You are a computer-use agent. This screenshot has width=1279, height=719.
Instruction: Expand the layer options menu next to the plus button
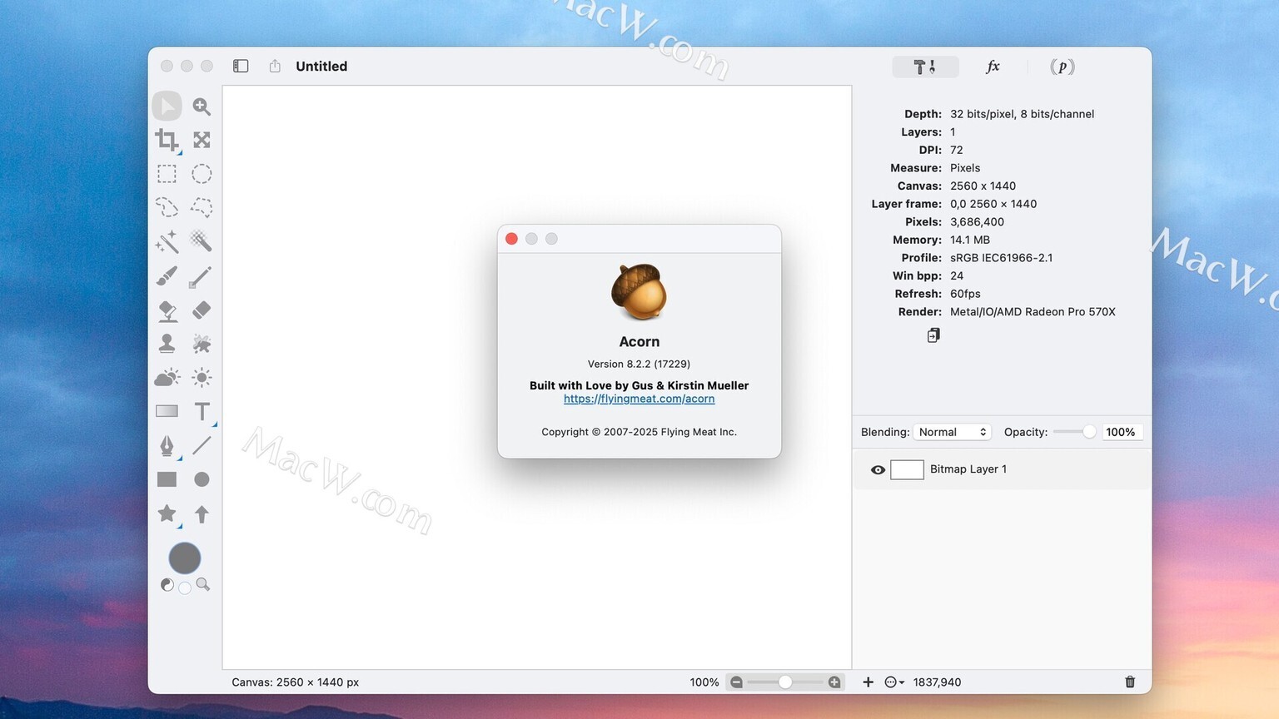tap(894, 682)
